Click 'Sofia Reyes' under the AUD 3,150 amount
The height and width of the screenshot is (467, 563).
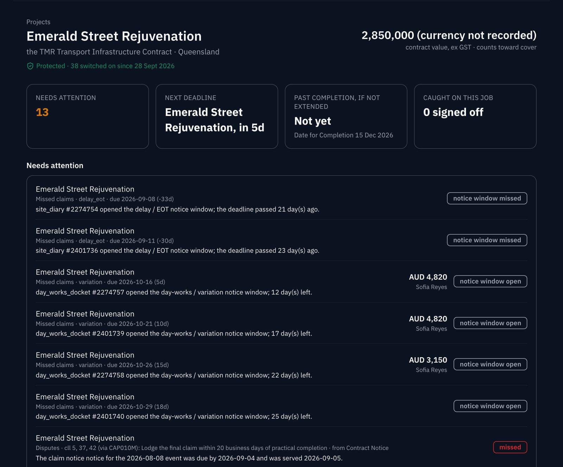431,370
